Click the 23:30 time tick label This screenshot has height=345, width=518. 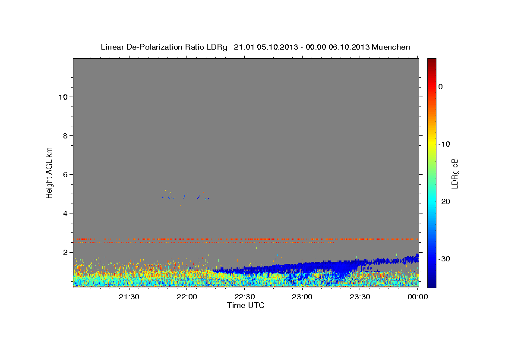pos(360,297)
